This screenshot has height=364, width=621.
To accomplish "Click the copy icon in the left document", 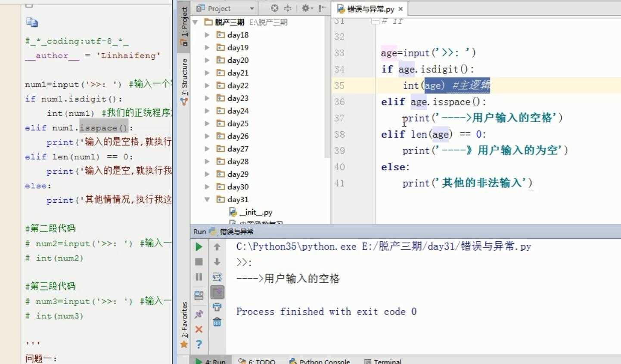I will pyautogui.click(x=32, y=22).
